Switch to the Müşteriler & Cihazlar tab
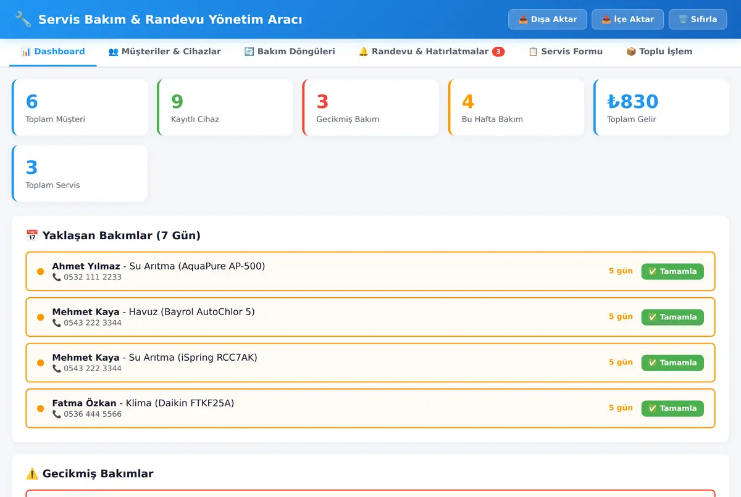This screenshot has width=741, height=497. (164, 52)
